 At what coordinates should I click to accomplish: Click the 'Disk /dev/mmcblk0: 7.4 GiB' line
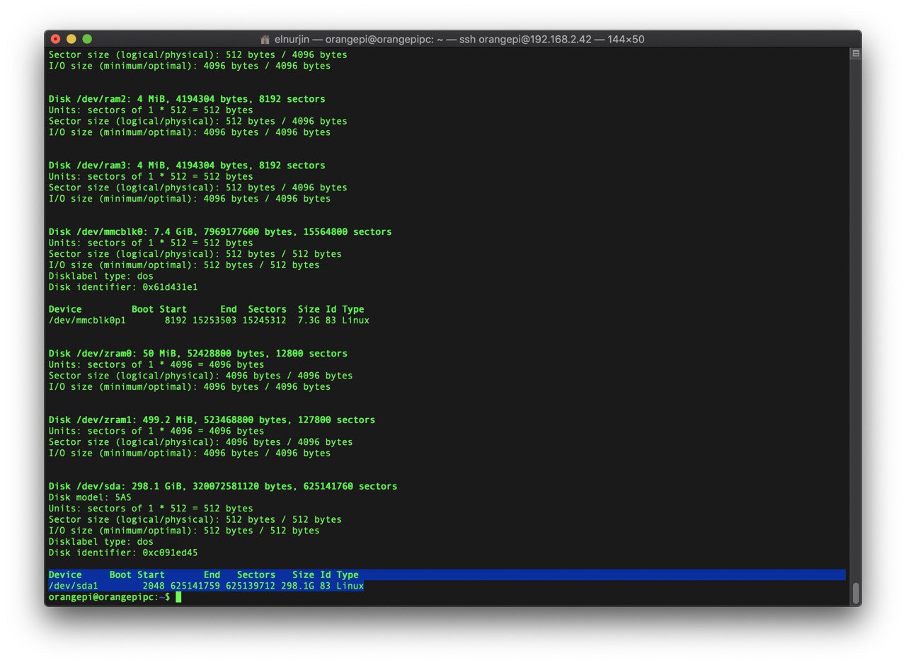220,232
